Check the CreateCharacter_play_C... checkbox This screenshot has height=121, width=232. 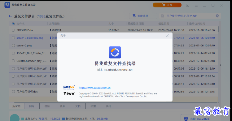coord(13,61)
